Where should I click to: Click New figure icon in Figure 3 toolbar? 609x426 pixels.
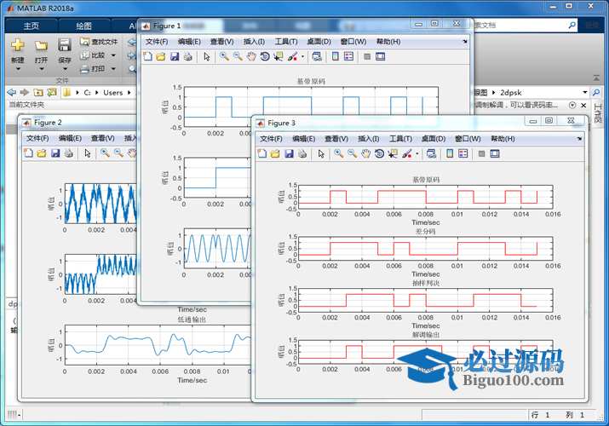(262, 153)
